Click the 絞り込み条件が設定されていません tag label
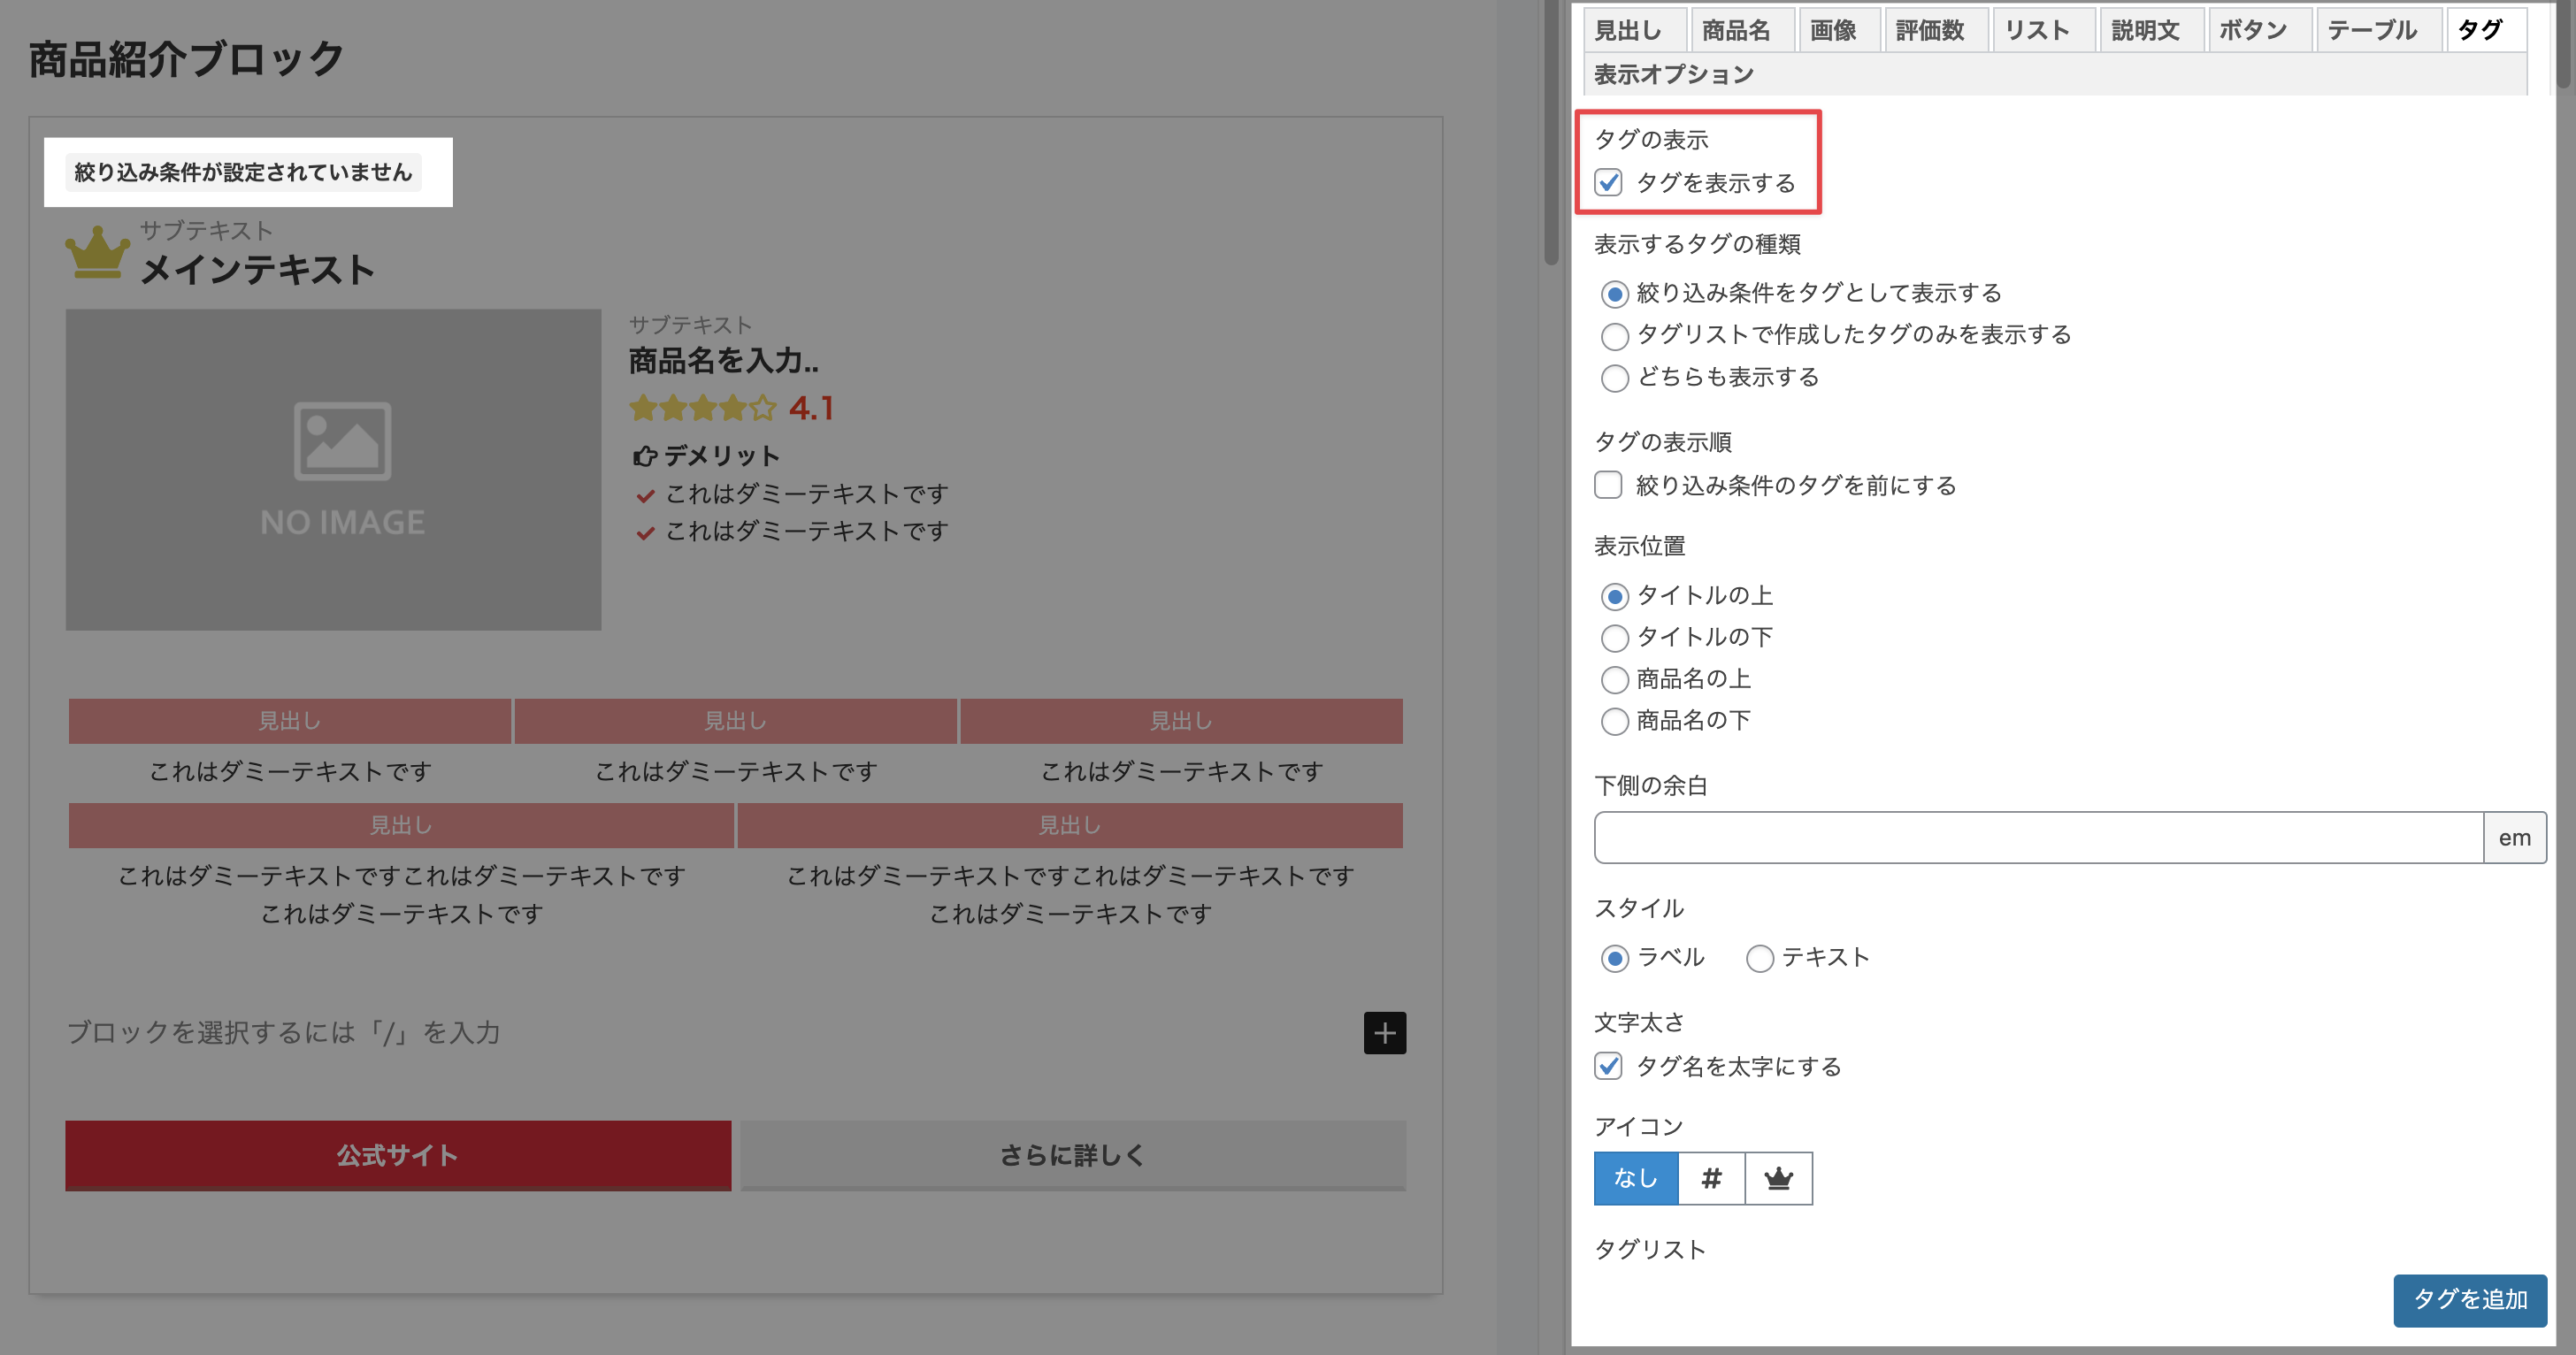 point(243,172)
